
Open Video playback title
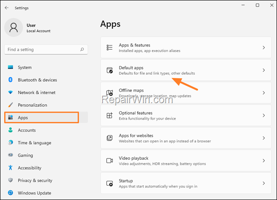click(x=134, y=158)
